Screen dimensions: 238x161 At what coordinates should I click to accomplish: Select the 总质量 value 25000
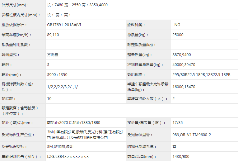click(178, 35)
